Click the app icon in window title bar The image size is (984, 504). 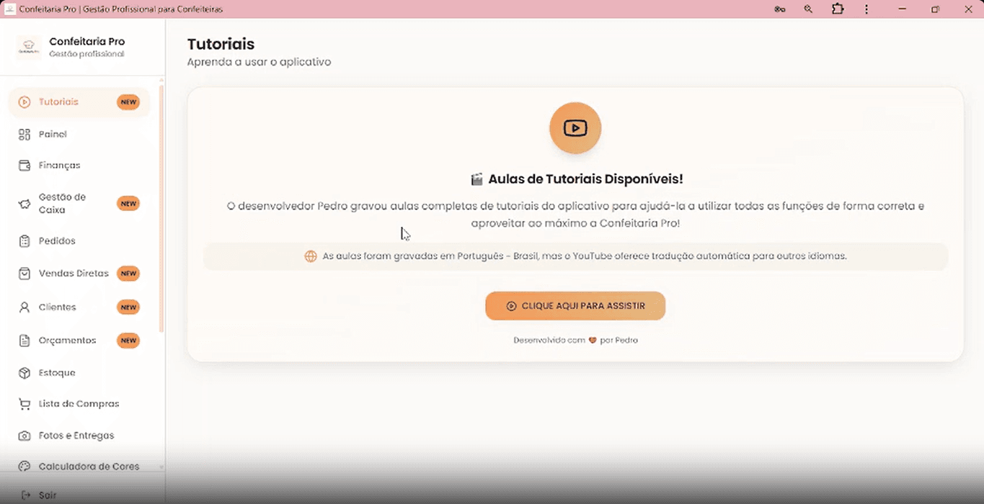(x=10, y=9)
